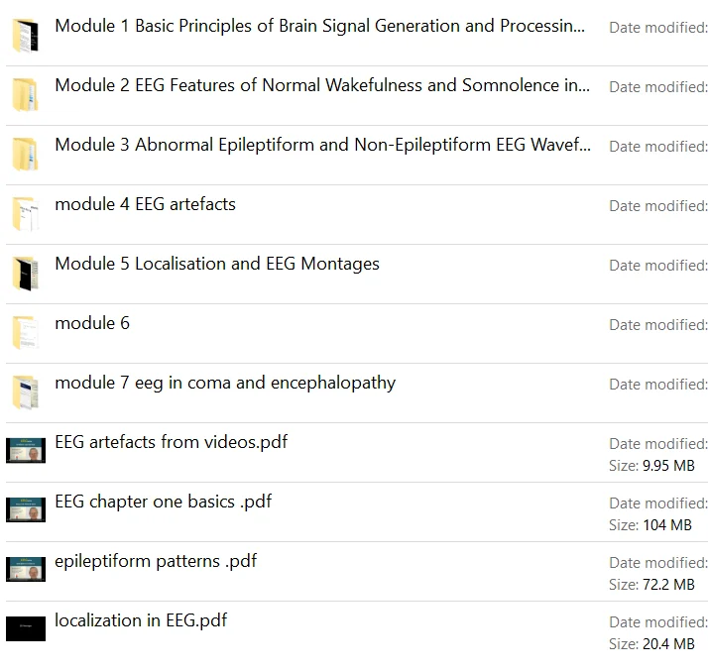Viewport: 708px width, 671px height.
Task: Click the module 4 EEG artefacts folder icon
Action: [26, 213]
